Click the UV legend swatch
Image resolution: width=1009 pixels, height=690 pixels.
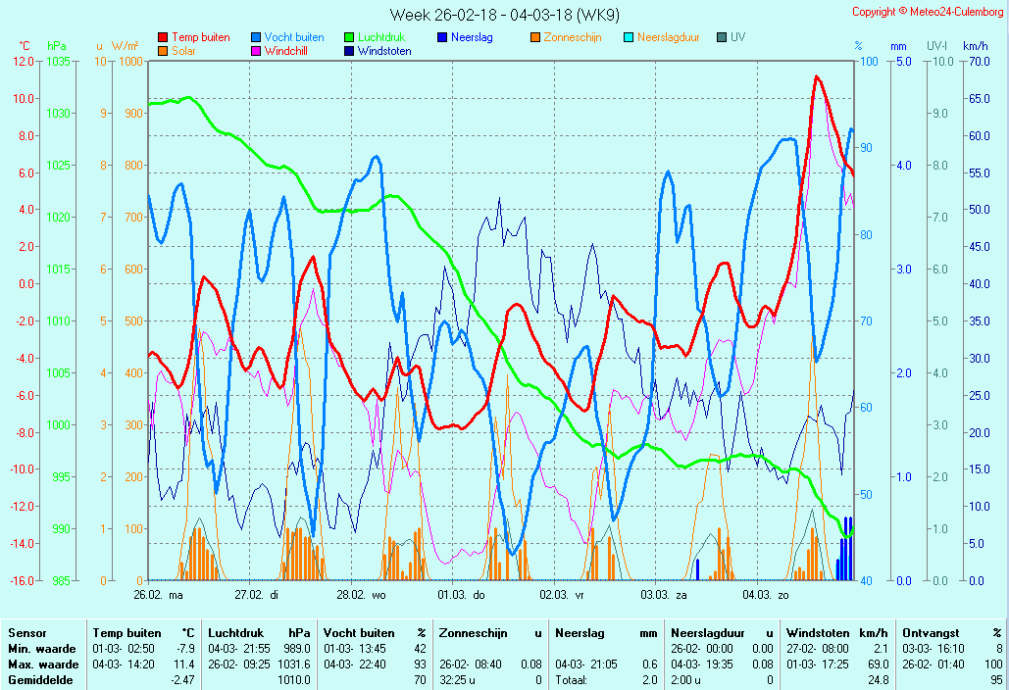(722, 37)
